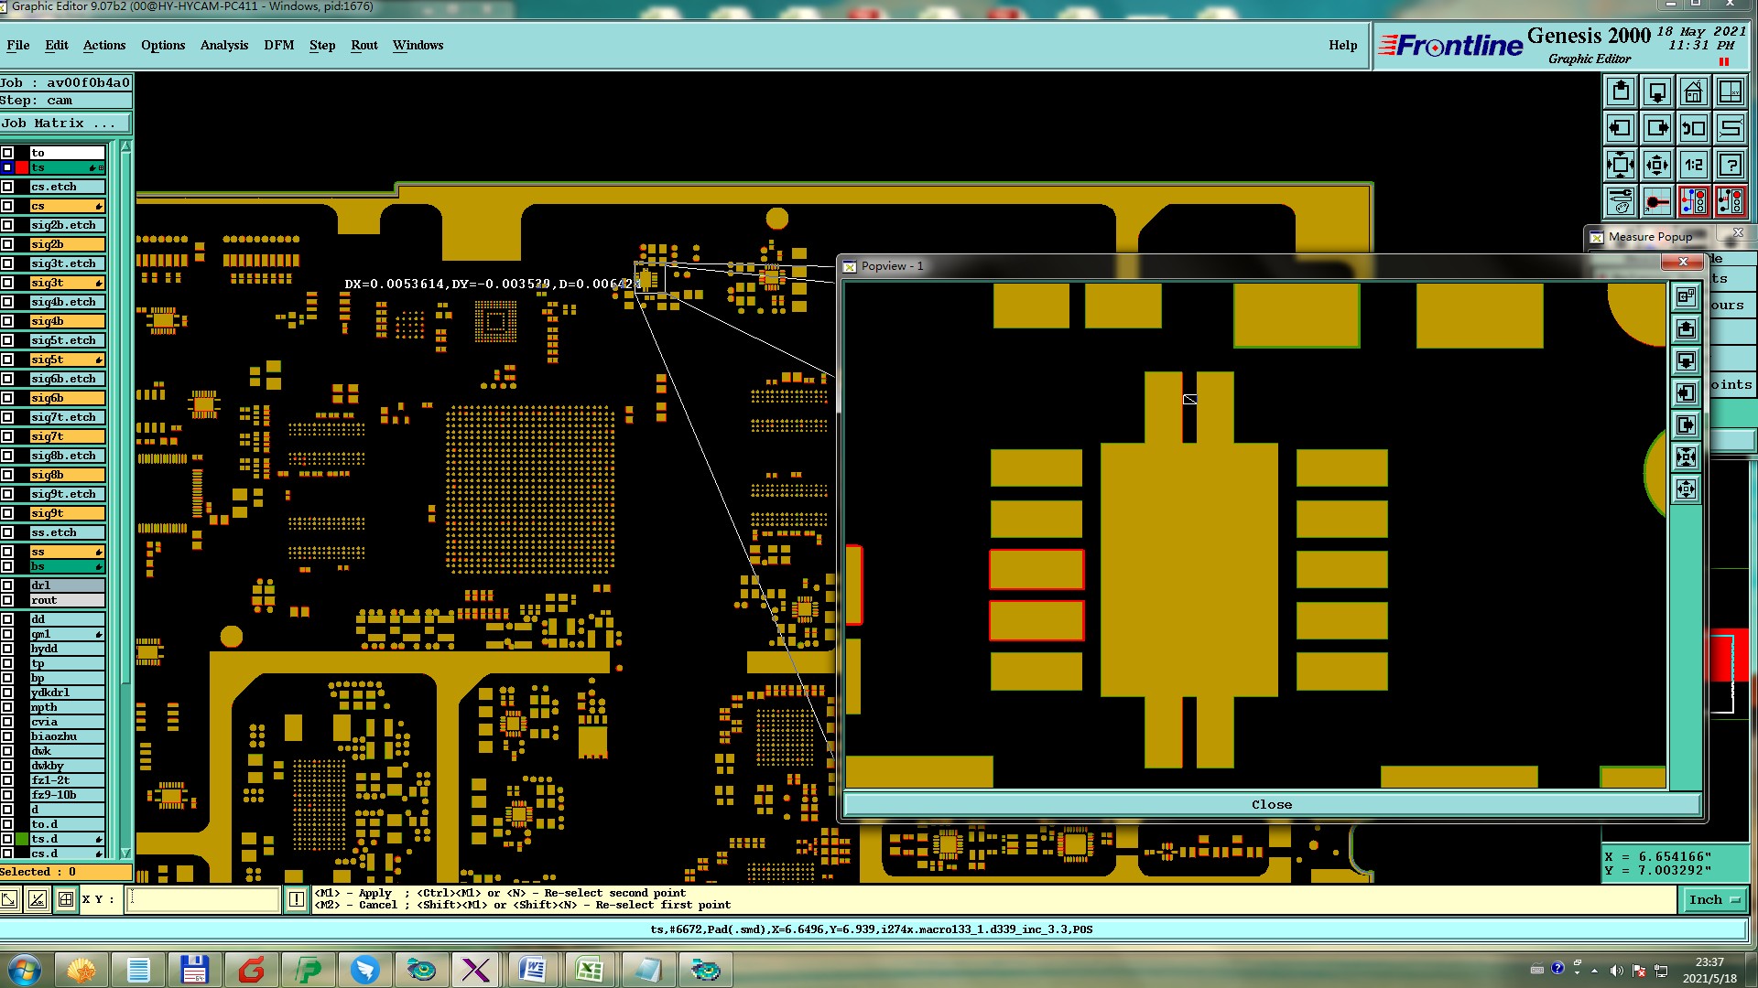Screen dimensions: 1758x988
Task: Toggle the checkbox beside the cs layer
Action: [8, 206]
